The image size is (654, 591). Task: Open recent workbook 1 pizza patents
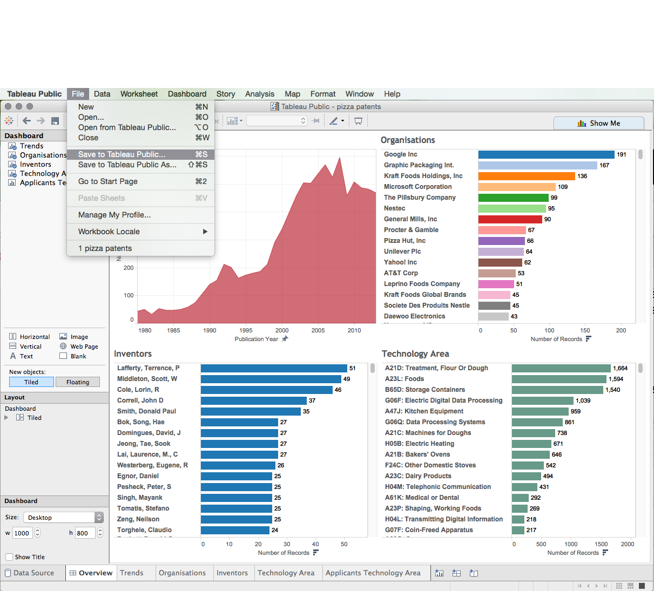pos(140,248)
